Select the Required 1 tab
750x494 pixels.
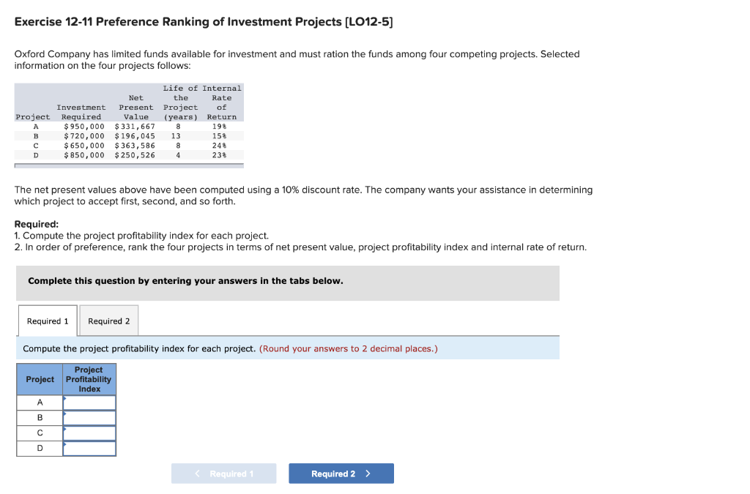click(x=47, y=321)
